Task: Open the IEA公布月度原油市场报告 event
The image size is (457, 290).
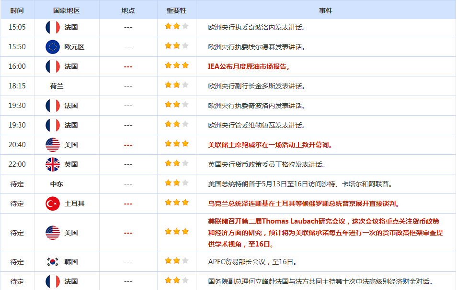Action: tap(250, 66)
